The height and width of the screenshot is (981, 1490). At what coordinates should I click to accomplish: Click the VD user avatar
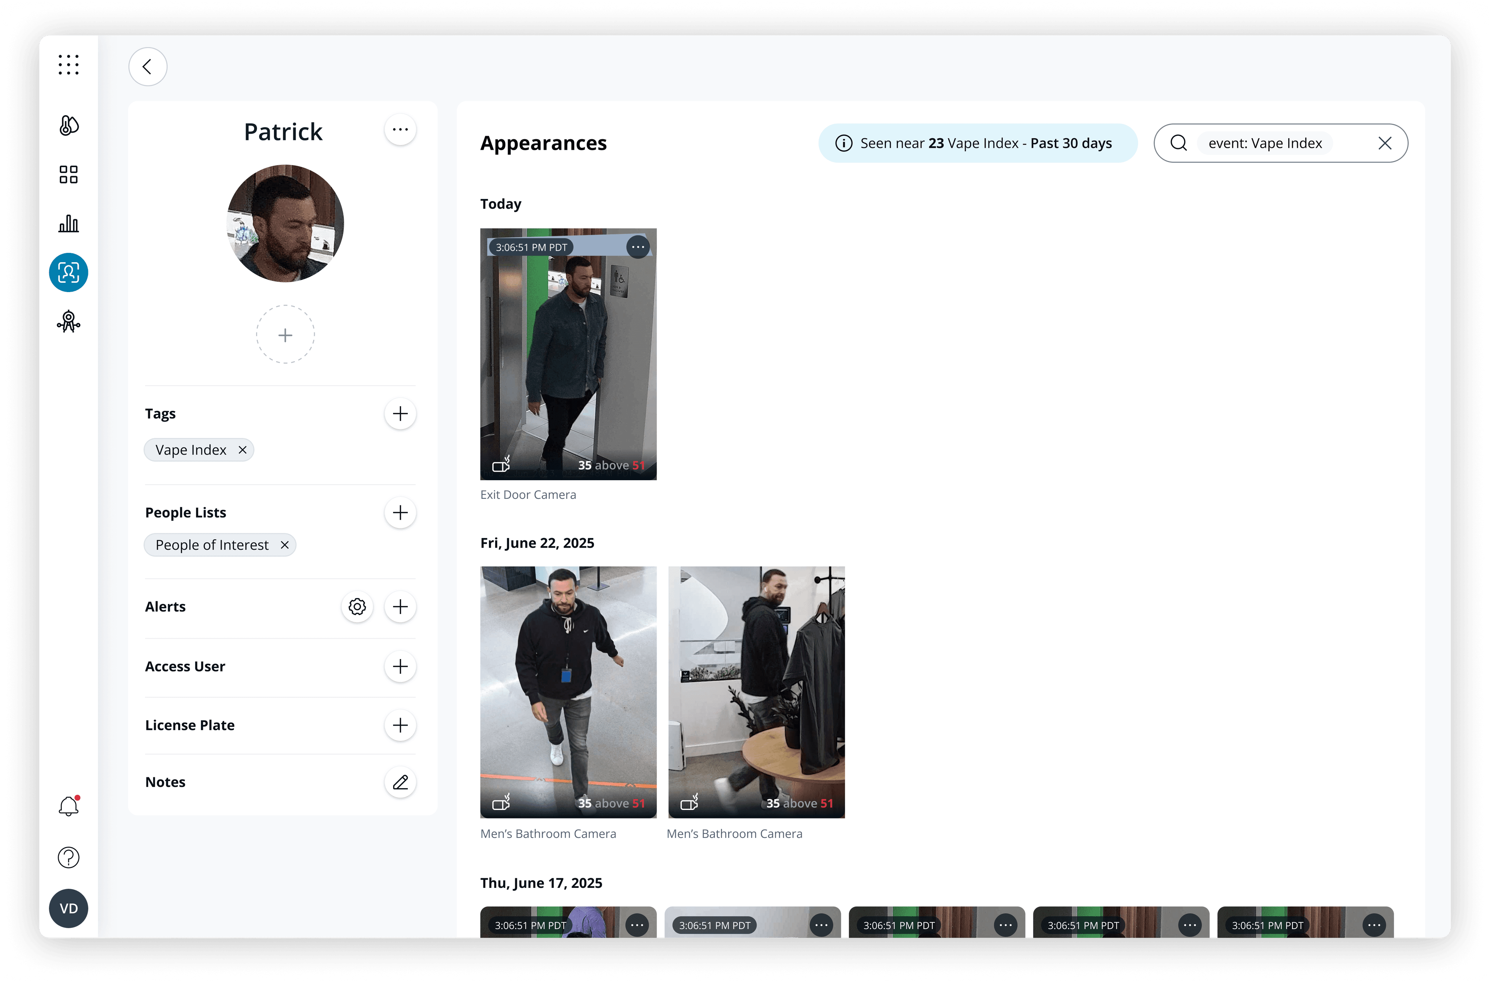coord(68,908)
